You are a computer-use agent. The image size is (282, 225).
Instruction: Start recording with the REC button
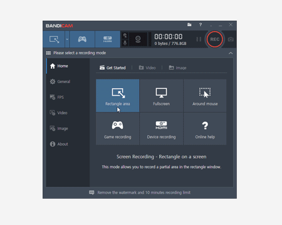click(214, 39)
